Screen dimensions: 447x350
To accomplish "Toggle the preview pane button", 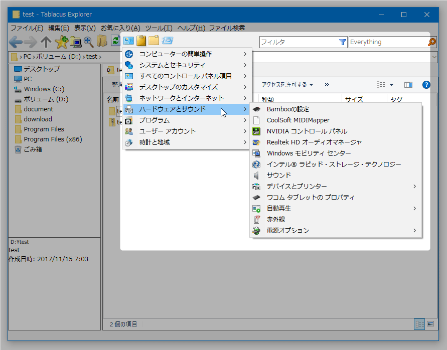I will coord(408,85).
